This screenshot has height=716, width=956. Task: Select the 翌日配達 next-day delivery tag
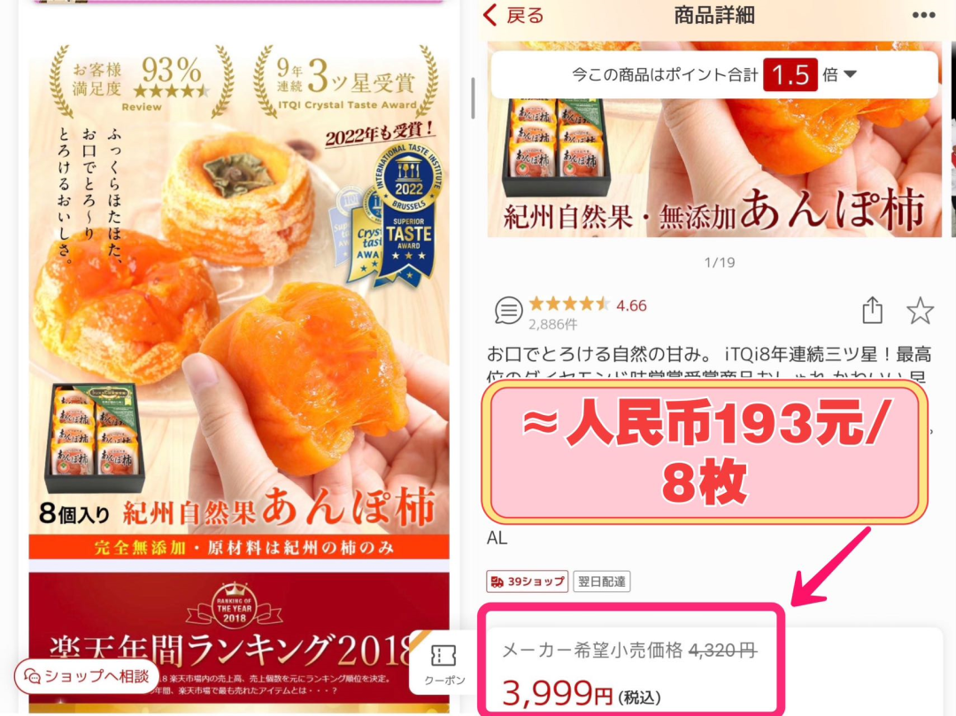602,581
